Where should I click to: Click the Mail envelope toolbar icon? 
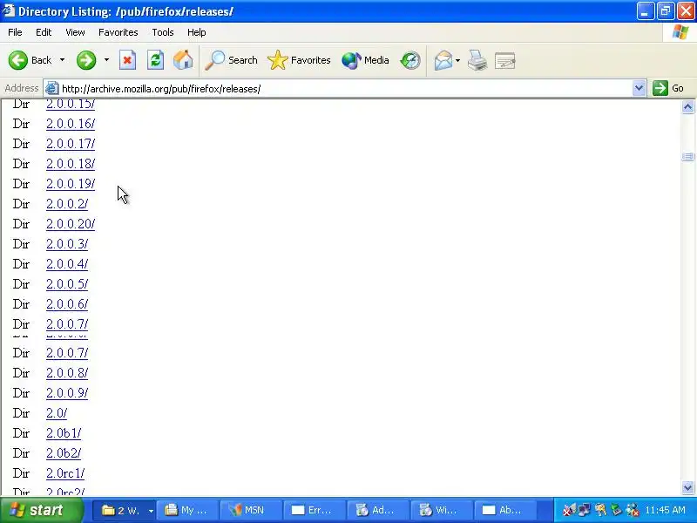tap(443, 60)
